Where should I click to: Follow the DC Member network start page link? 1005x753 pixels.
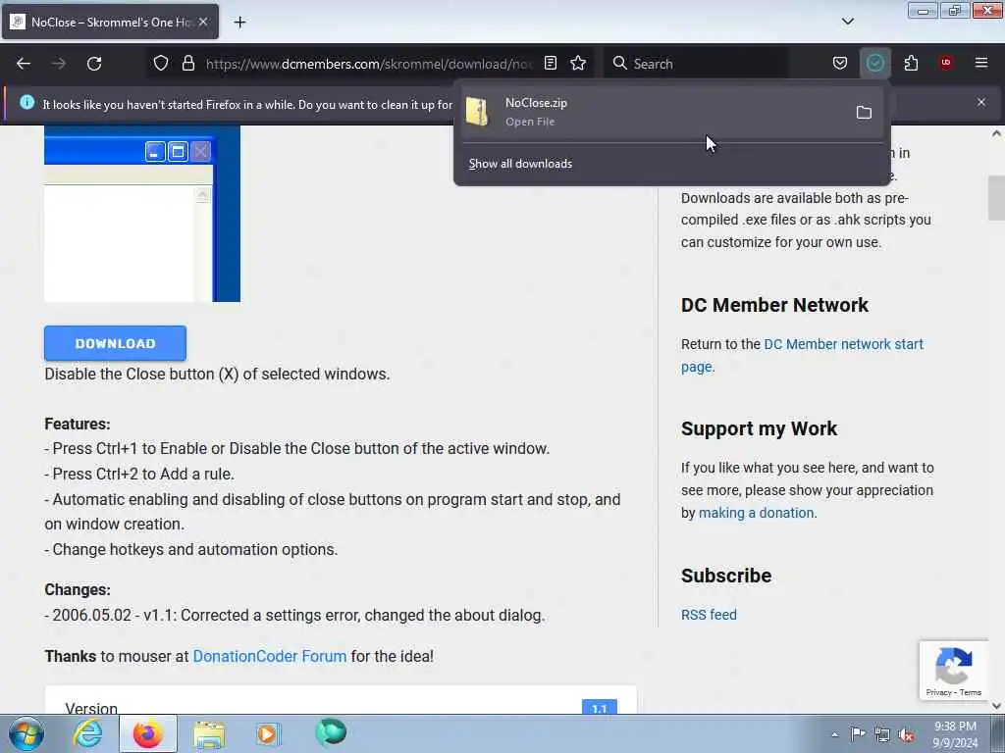844,344
